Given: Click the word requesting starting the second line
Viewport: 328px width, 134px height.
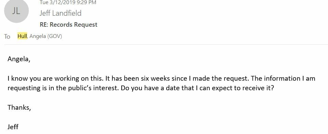Looking at the screenshot, I should pyautogui.click(x=24, y=88).
